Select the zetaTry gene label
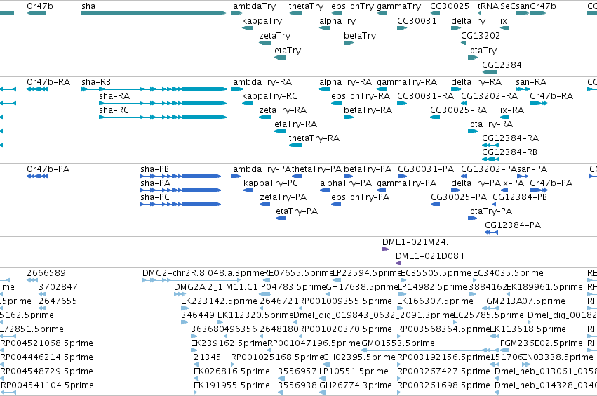Image resolution: width=597 pixels, height=396 pixels. (274, 36)
